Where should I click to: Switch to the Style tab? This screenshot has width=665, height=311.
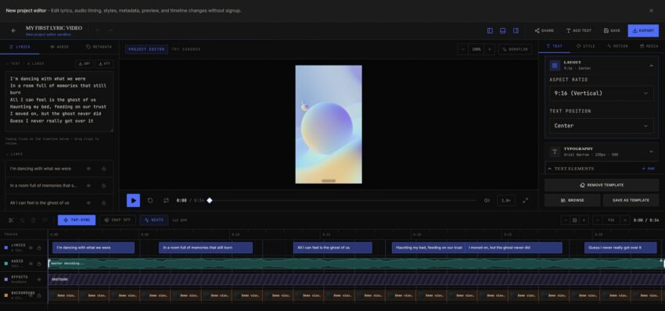coord(586,46)
